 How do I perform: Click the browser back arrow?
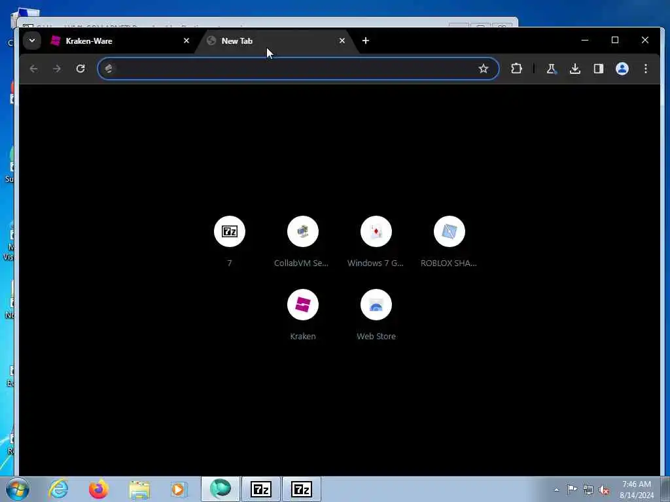point(34,69)
